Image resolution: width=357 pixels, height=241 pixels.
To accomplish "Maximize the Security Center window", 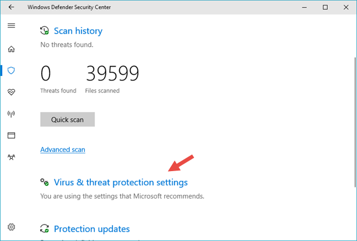I will coord(325,7).
